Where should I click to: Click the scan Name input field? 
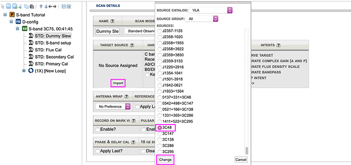point(108,31)
